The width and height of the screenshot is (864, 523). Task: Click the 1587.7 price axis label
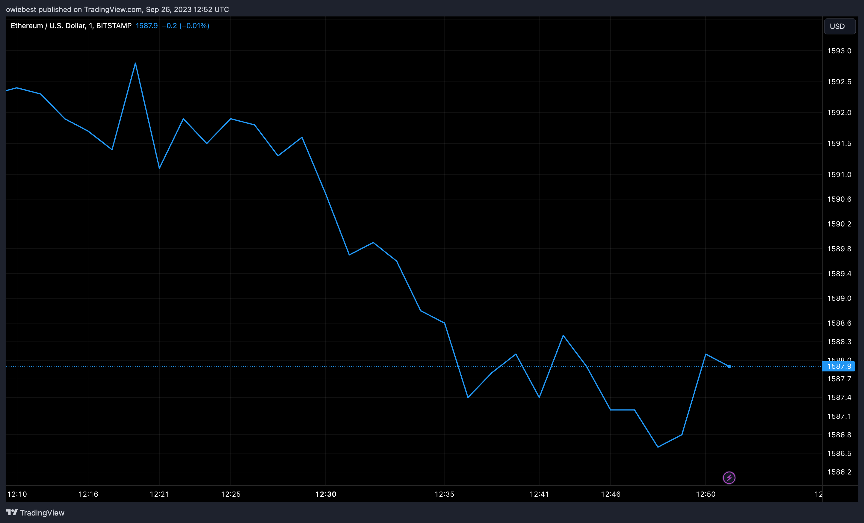point(839,379)
